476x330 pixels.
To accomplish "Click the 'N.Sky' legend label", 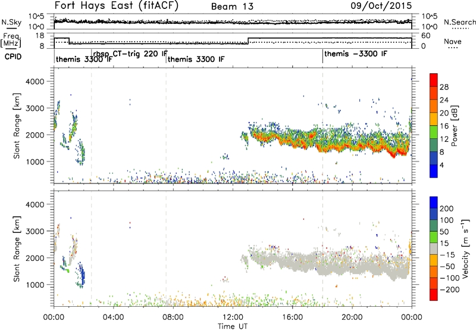I will [11, 22].
